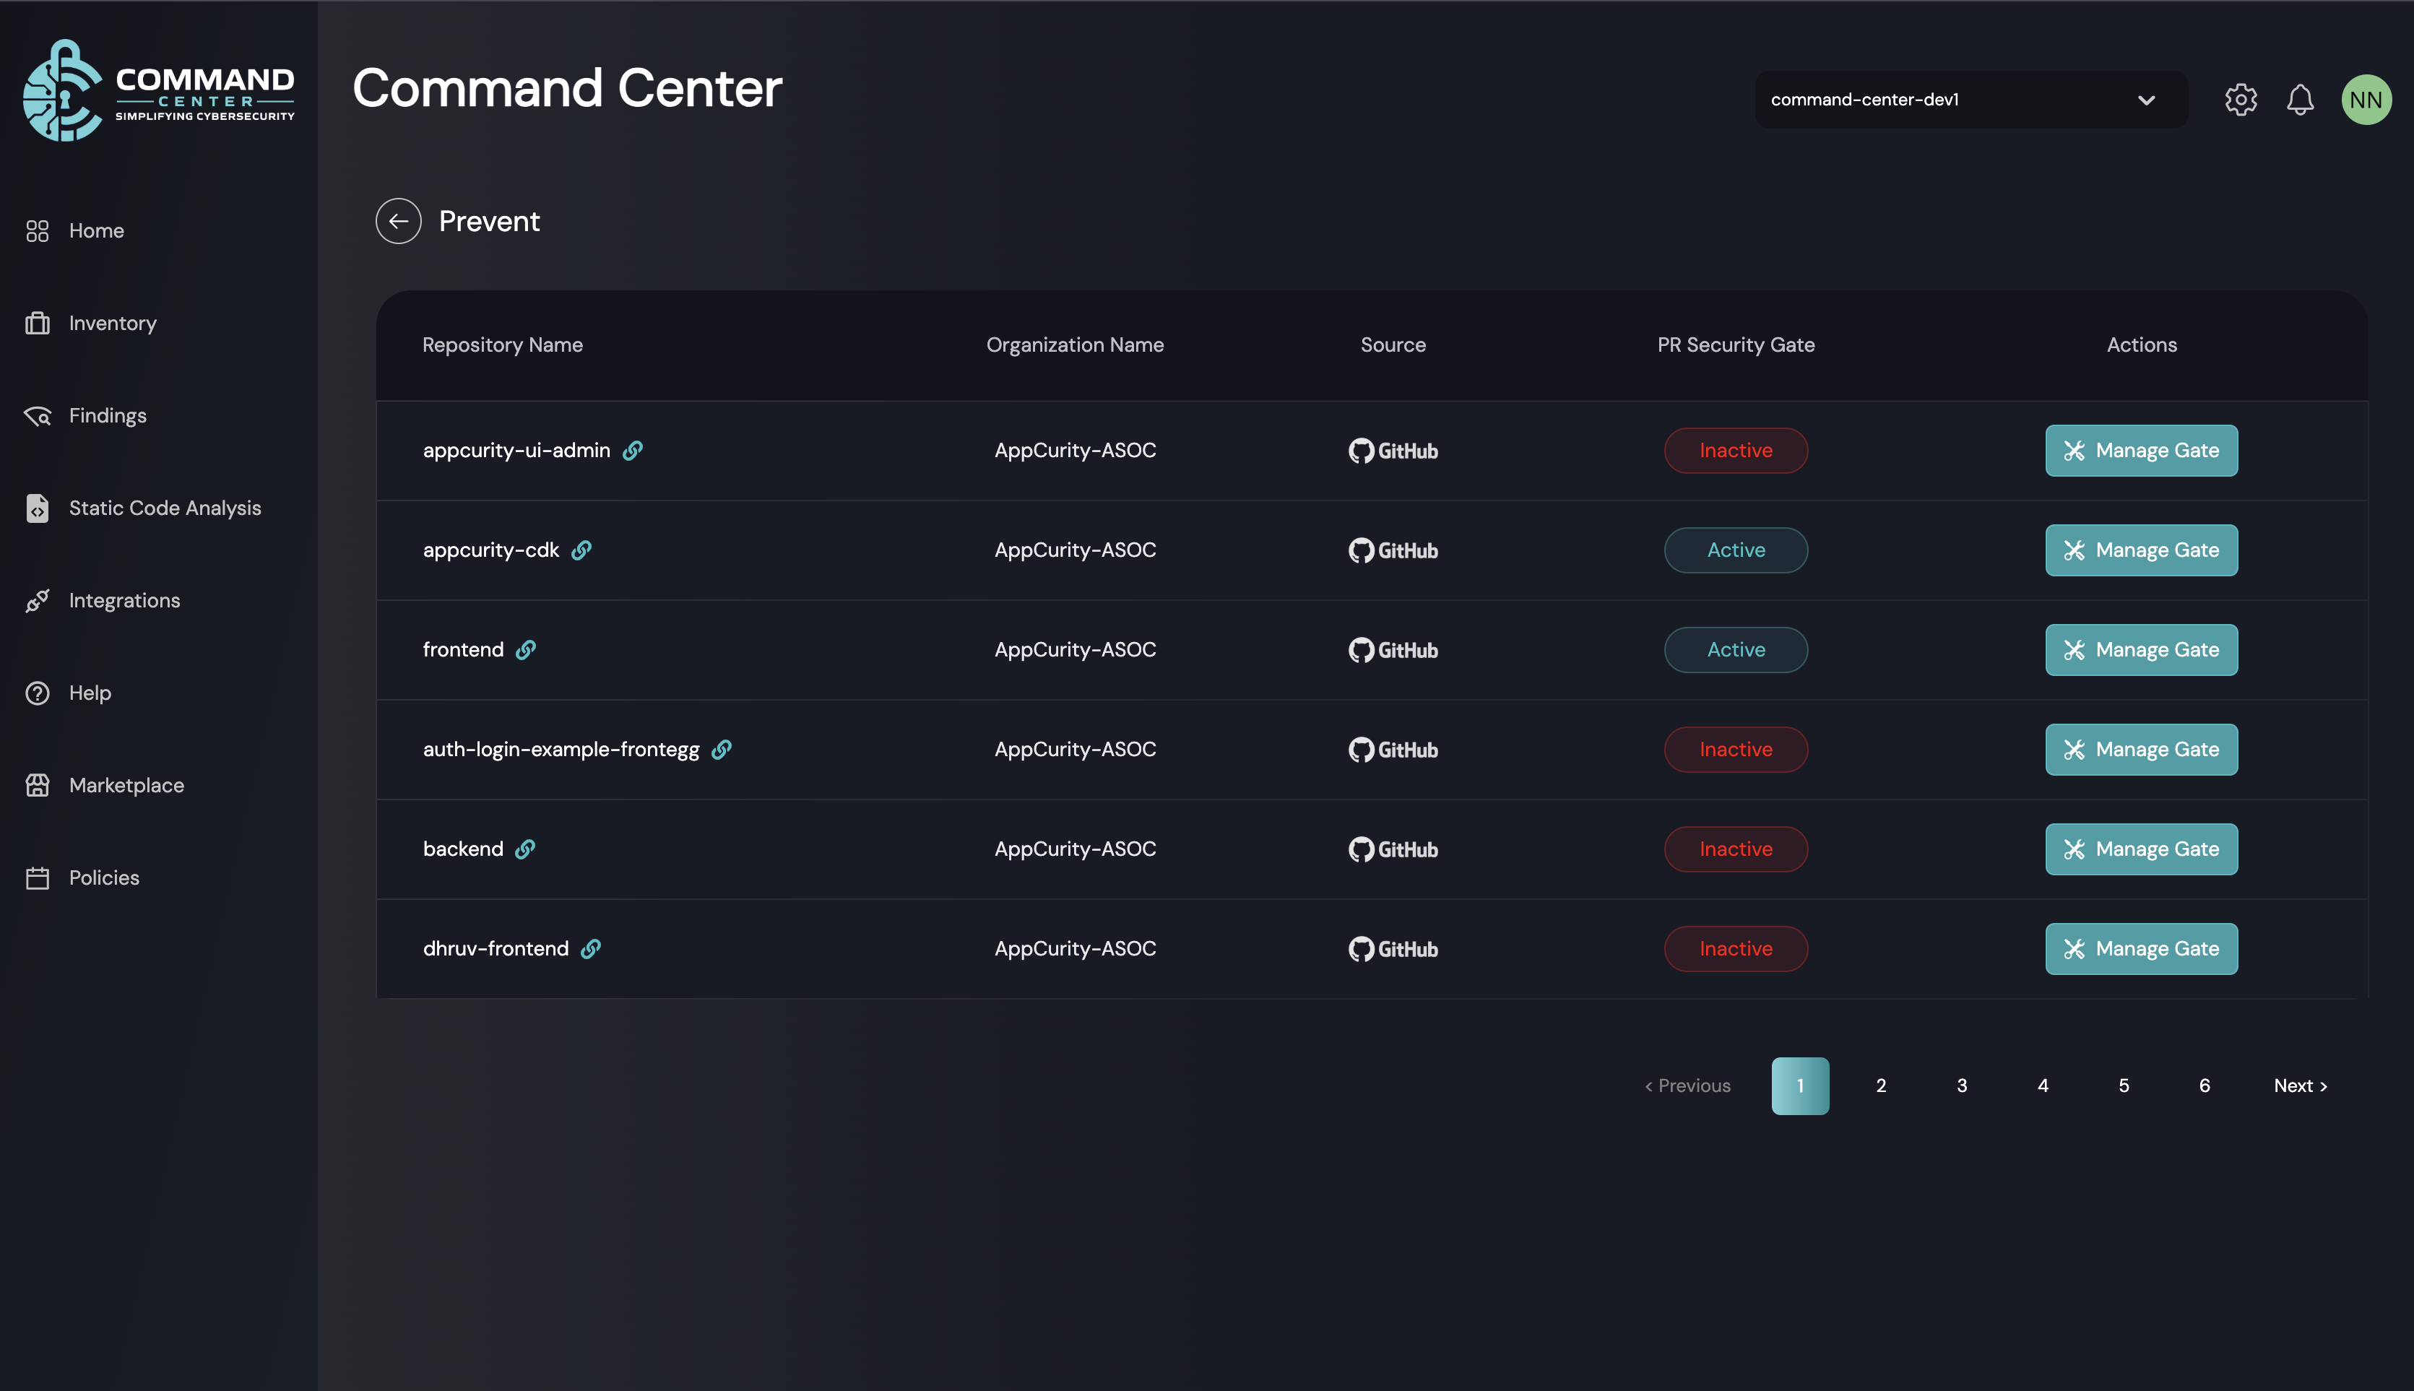Open link icon next to auth-login-example-frontegg
Image resolution: width=2414 pixels, height=1391 pixels.
(x=722, y=750)
